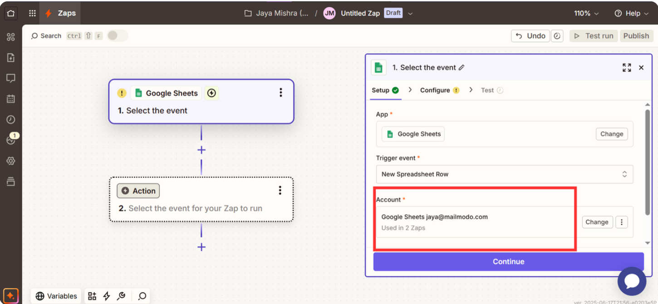658x304 pixels.
Task: Click the Test run button
Action: coord(594,36)
